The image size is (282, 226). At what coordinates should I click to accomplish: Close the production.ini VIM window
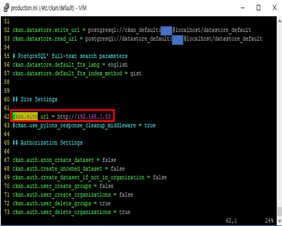274,8
